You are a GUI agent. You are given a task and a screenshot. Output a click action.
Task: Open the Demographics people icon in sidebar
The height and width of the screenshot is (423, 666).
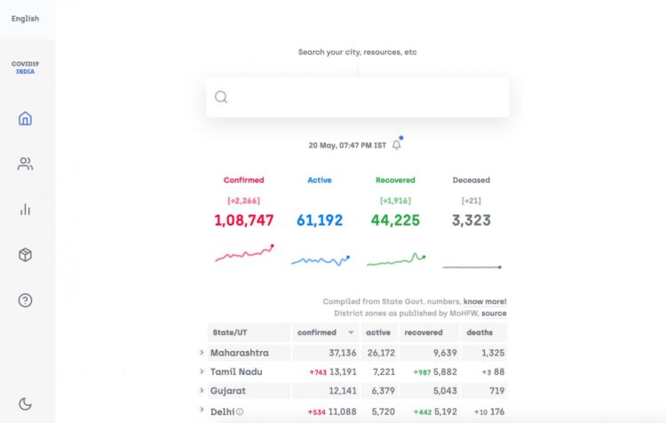click(25, 164)
